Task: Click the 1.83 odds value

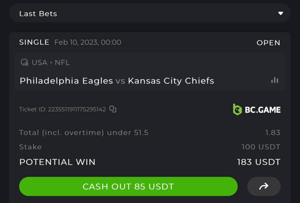Action: tap(273, 133)
